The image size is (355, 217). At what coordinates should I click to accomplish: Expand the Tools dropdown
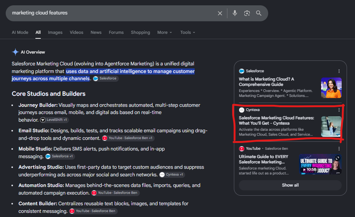click(x=188, y=32)
